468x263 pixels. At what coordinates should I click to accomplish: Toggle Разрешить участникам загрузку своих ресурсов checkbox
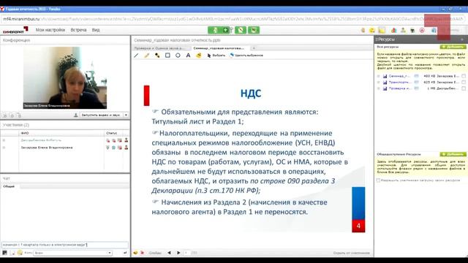pos(378,180)
